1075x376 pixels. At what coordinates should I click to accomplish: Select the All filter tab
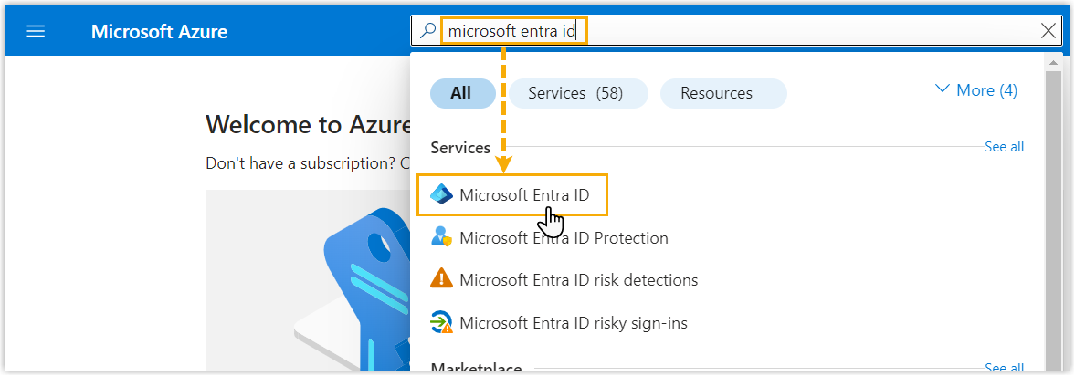461,93
